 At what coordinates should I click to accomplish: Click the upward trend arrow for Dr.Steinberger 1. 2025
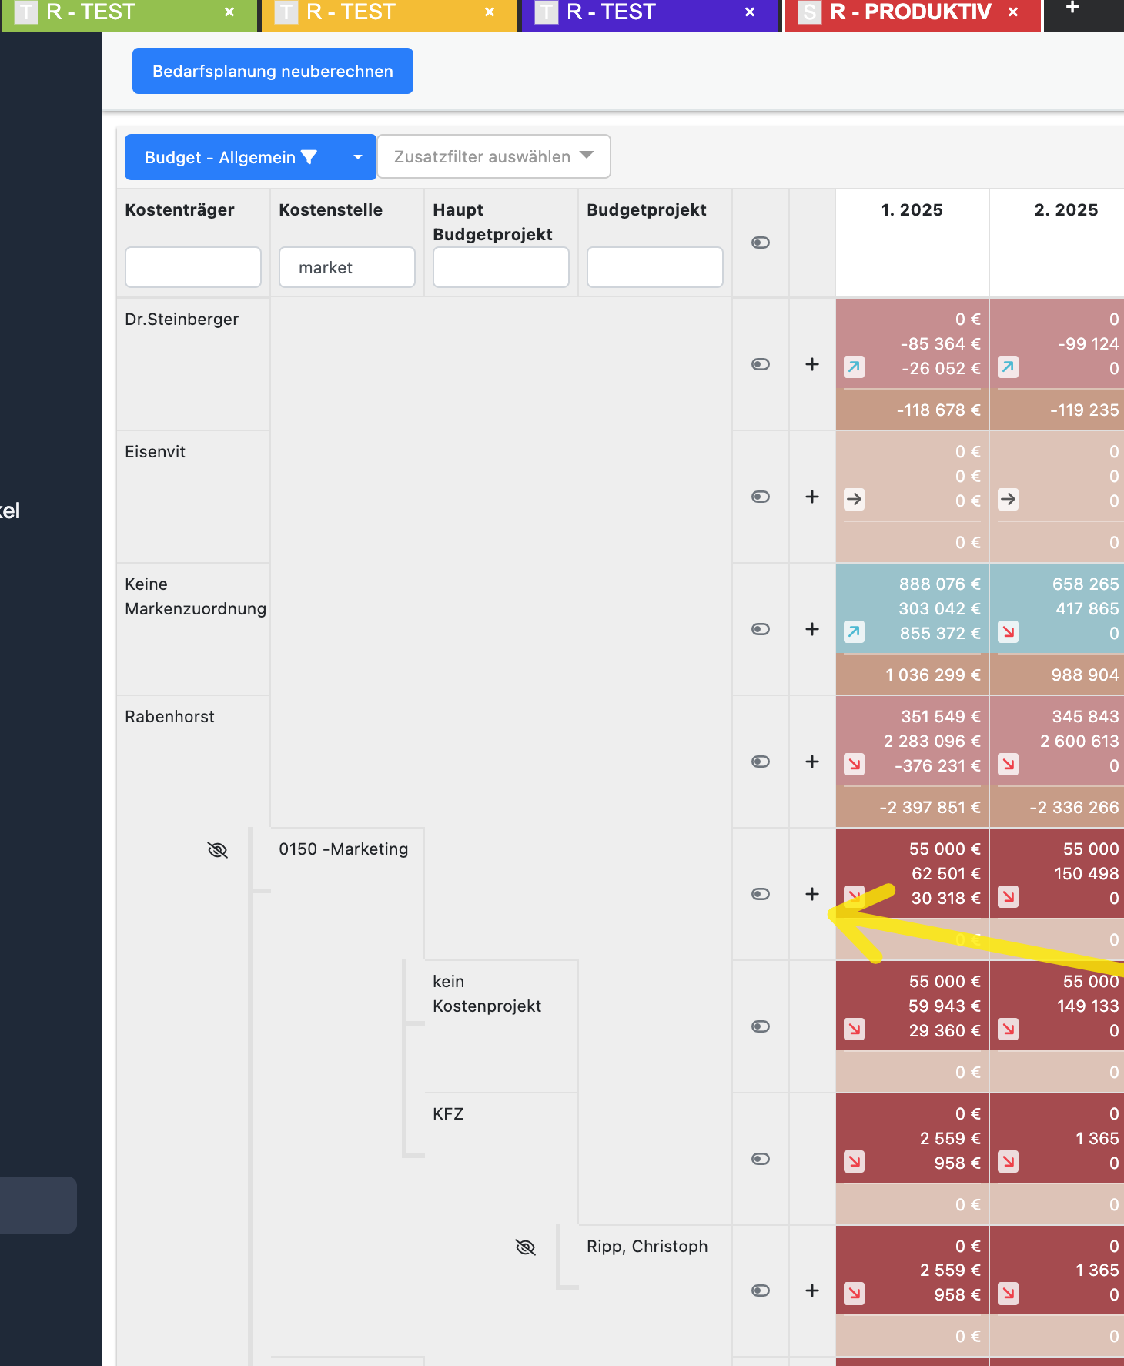coord(854,367)
